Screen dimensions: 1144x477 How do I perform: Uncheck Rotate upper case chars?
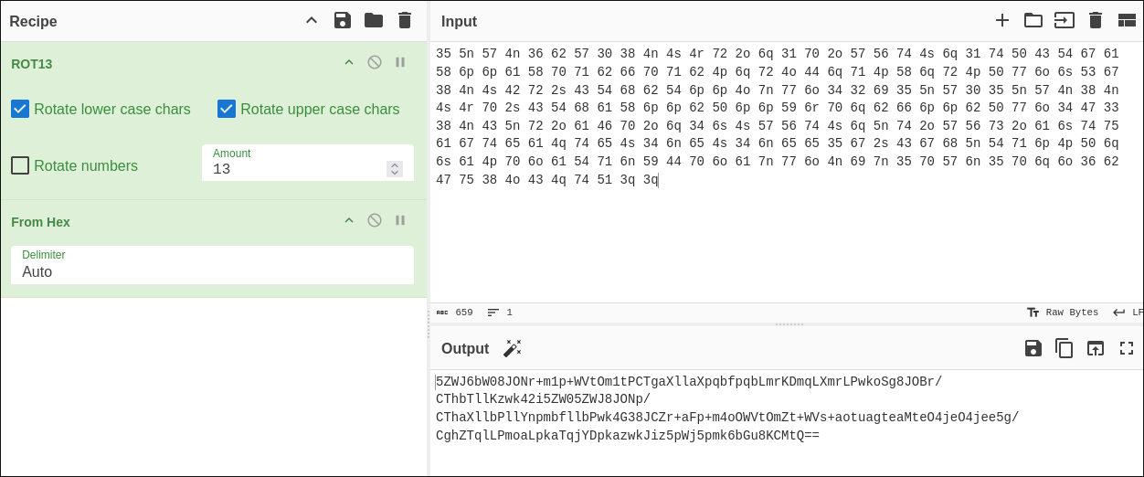coord(227,109)
